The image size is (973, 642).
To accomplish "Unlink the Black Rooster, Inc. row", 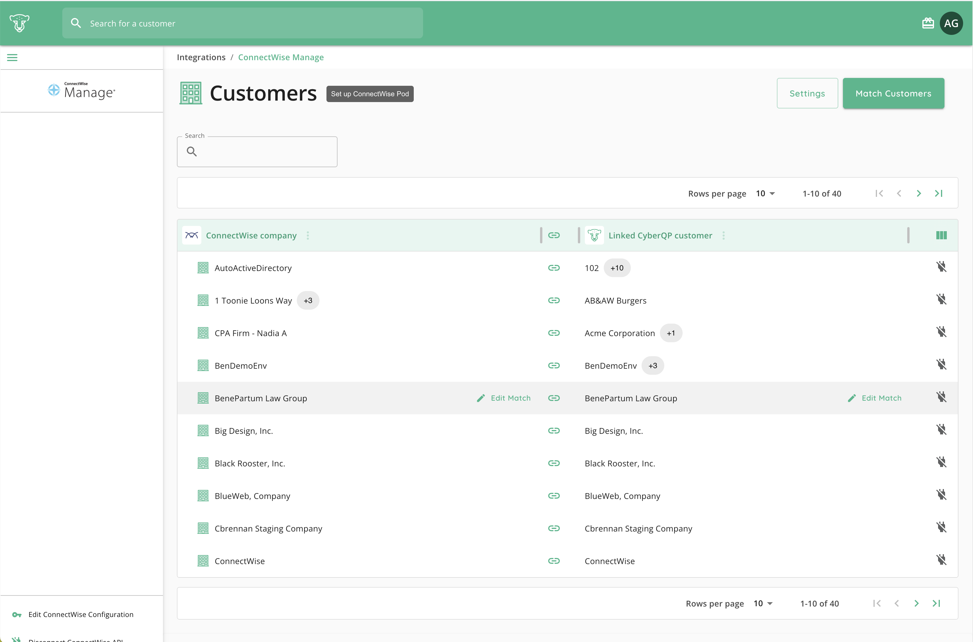I will click(941, 463).
